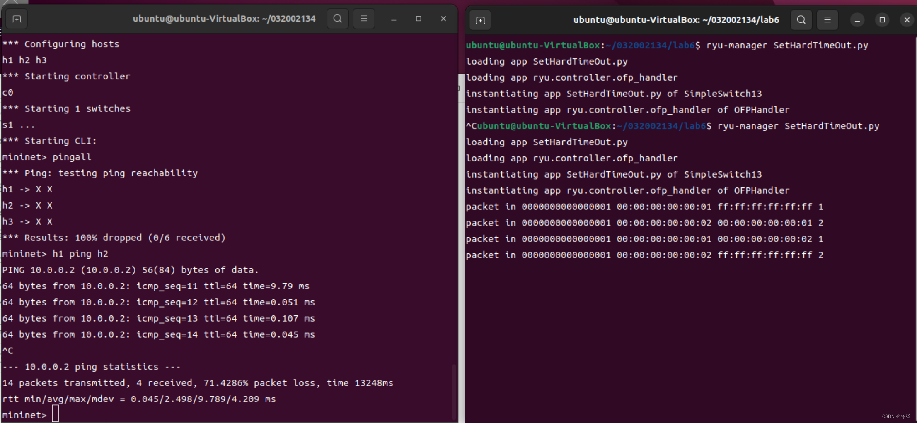The width and height of the screenshot is (917, 423).
Task: Click last 'instantiating app ryu.controller.ofp_handler' line
Action: [628, 190]
